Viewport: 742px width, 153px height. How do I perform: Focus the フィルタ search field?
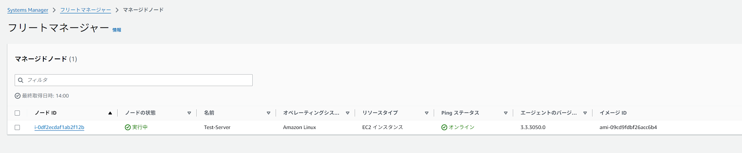(137, 80)
